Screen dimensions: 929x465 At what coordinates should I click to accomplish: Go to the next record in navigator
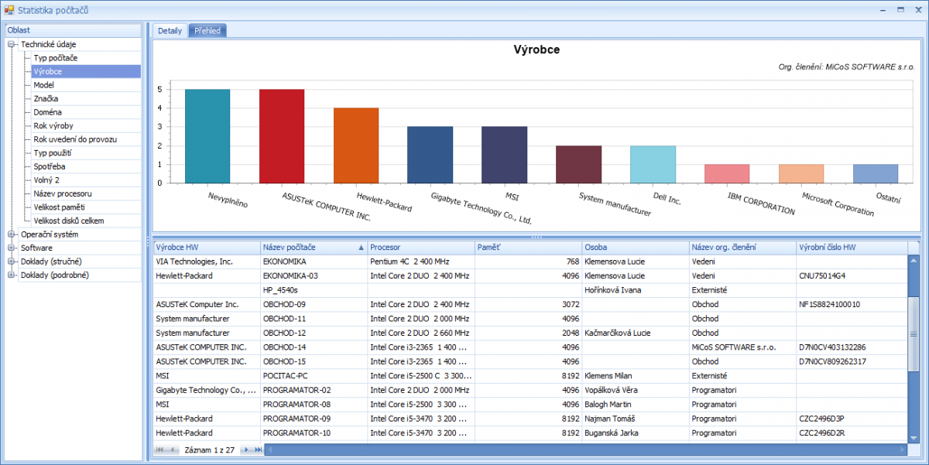click(x=245, y=450)
